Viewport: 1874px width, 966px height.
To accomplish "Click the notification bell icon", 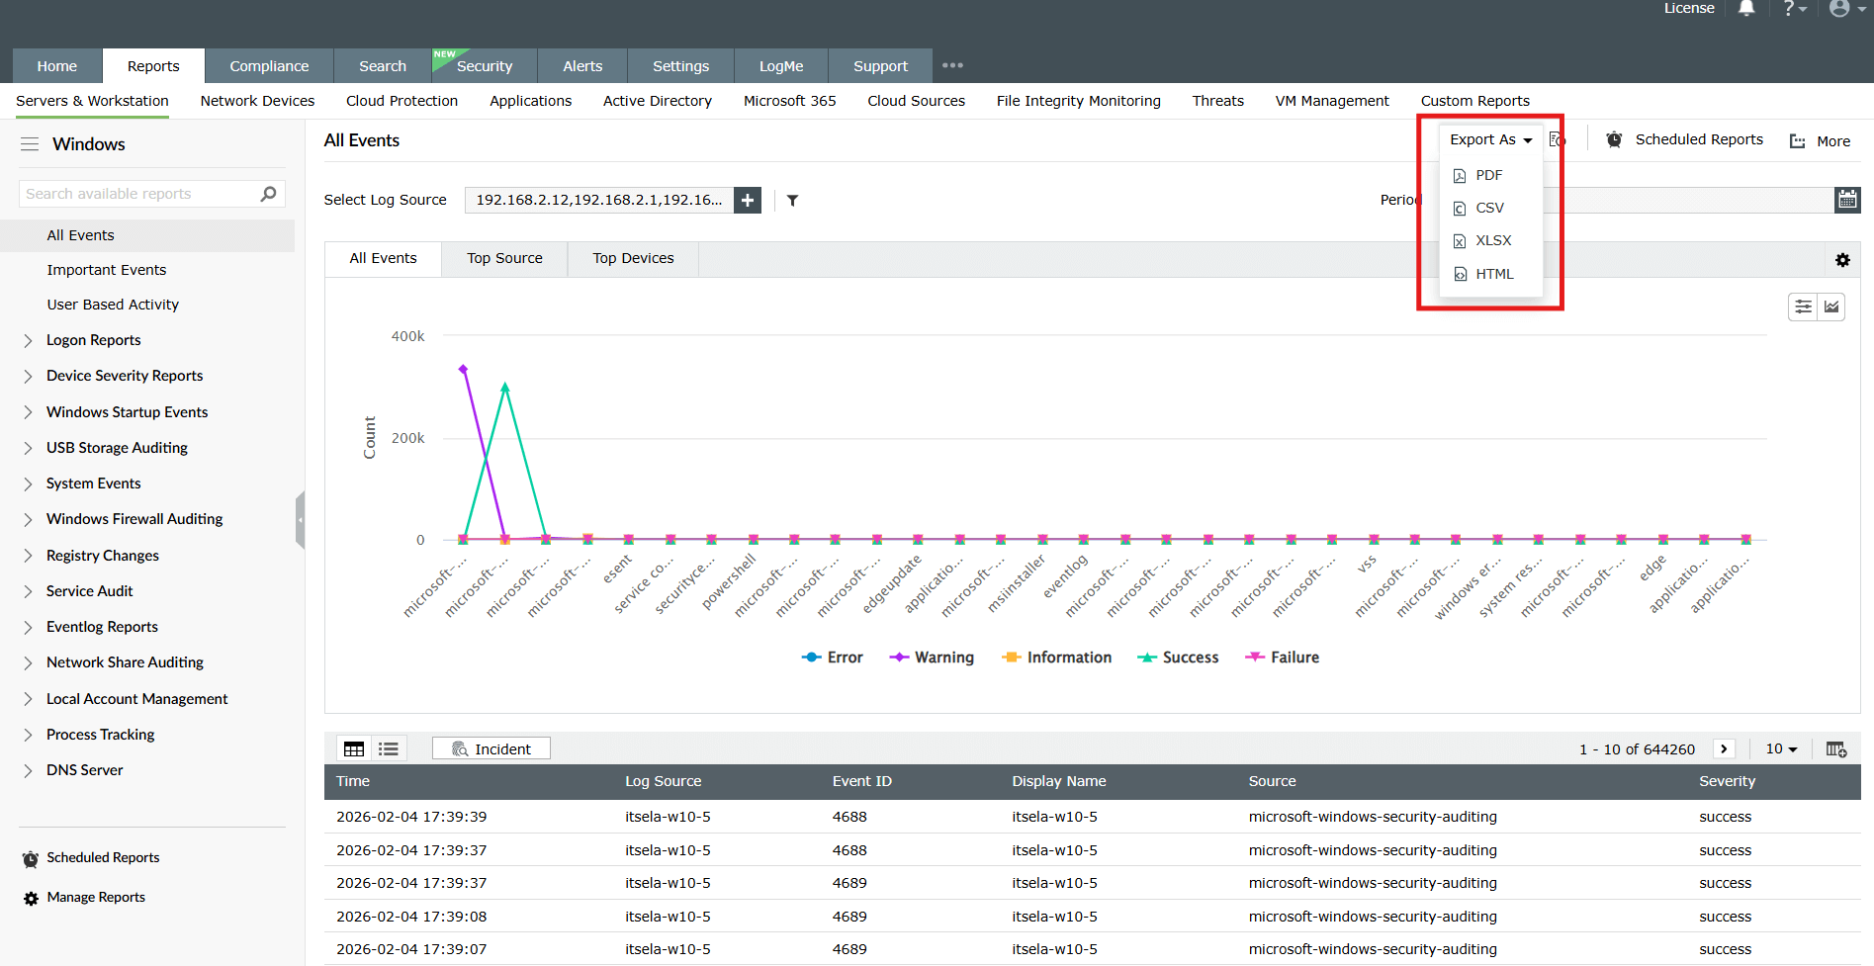I will pos(1746,9).
